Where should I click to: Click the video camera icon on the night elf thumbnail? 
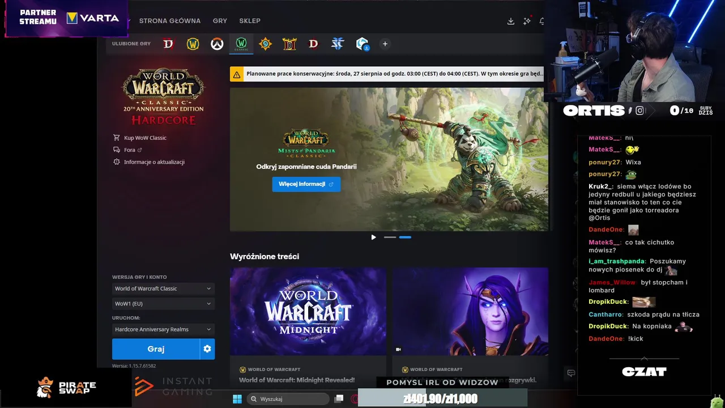(398, 350)
